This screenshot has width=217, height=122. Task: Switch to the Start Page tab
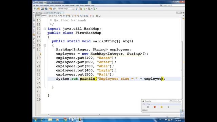[x=39, y=13]
